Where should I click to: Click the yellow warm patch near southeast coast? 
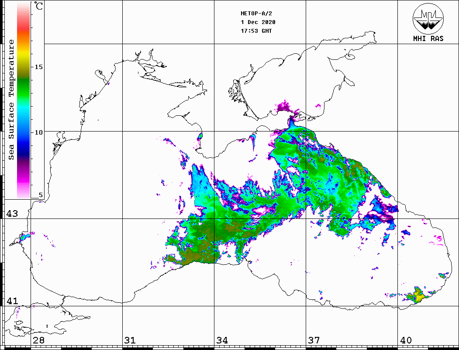click(x=419, y=297)
